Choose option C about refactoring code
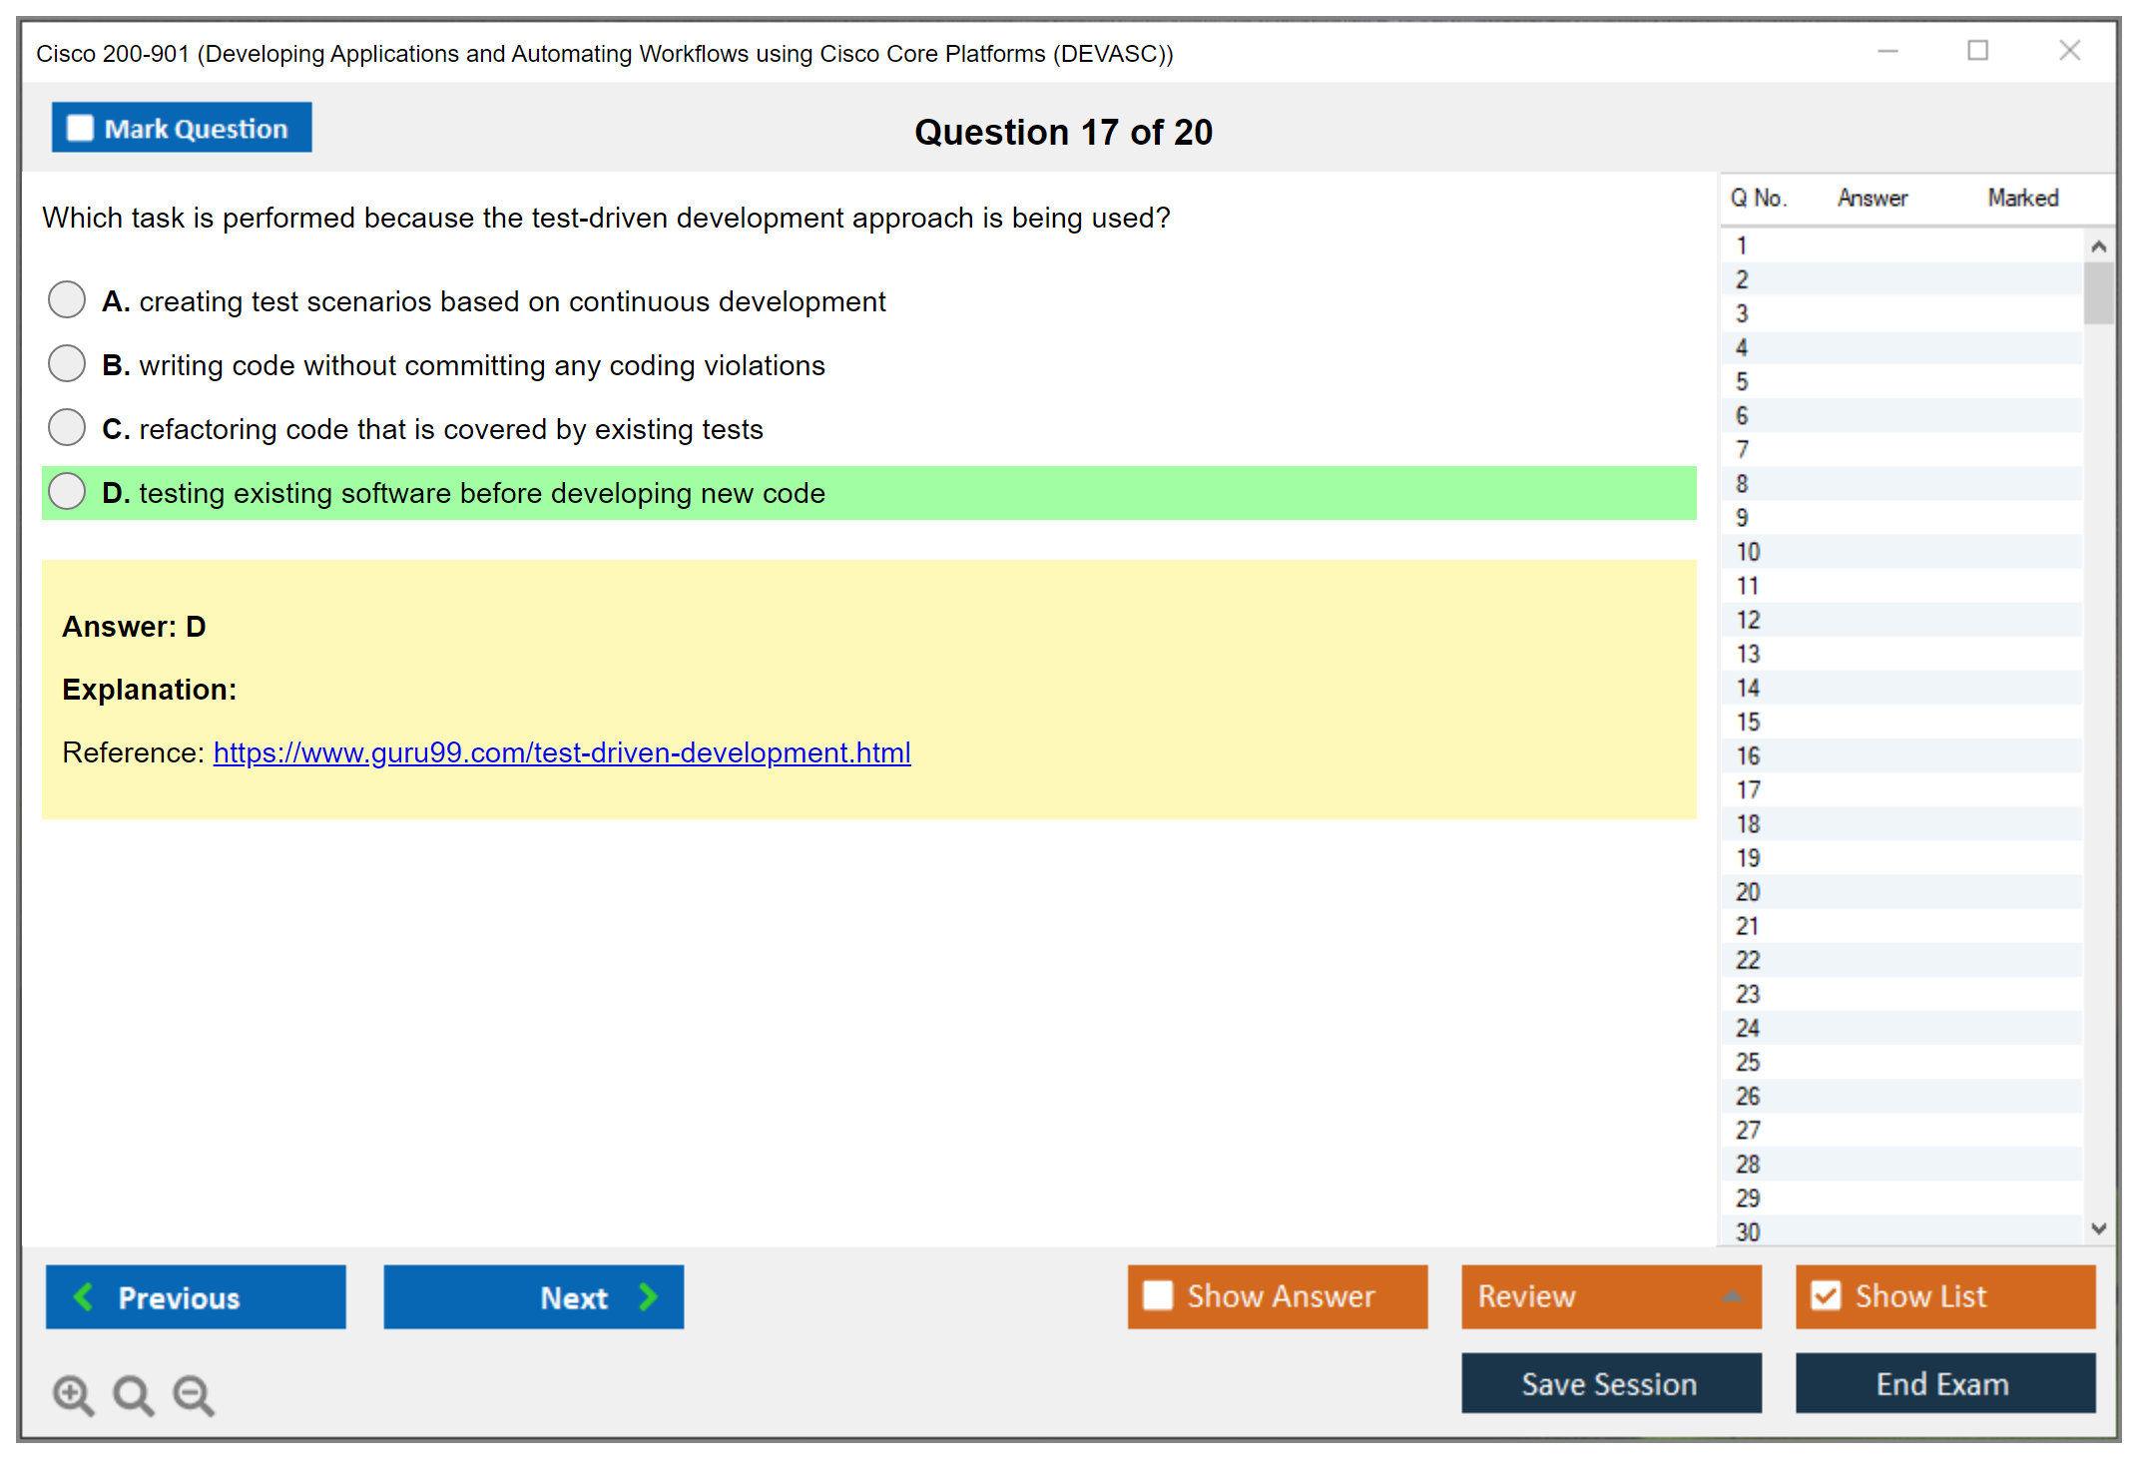2146x1467 pixels. (67, 427)
